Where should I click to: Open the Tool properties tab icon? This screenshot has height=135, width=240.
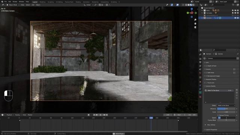[x=200, y=54]
